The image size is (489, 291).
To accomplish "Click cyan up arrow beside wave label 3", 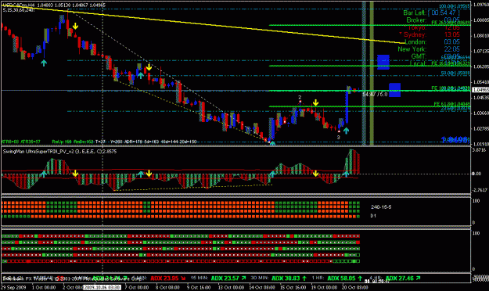I will click(346, 131).
